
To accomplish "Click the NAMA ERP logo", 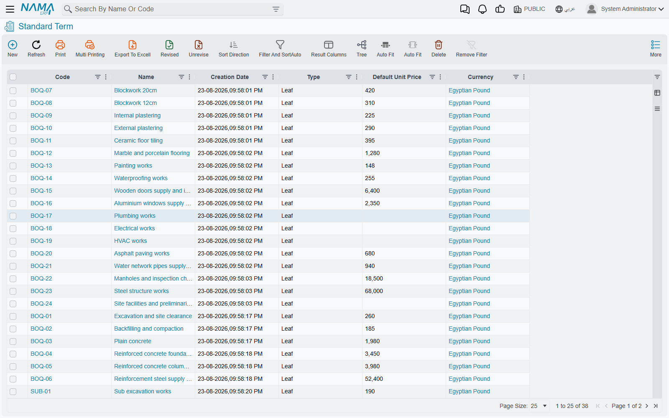I will point(38,9).
